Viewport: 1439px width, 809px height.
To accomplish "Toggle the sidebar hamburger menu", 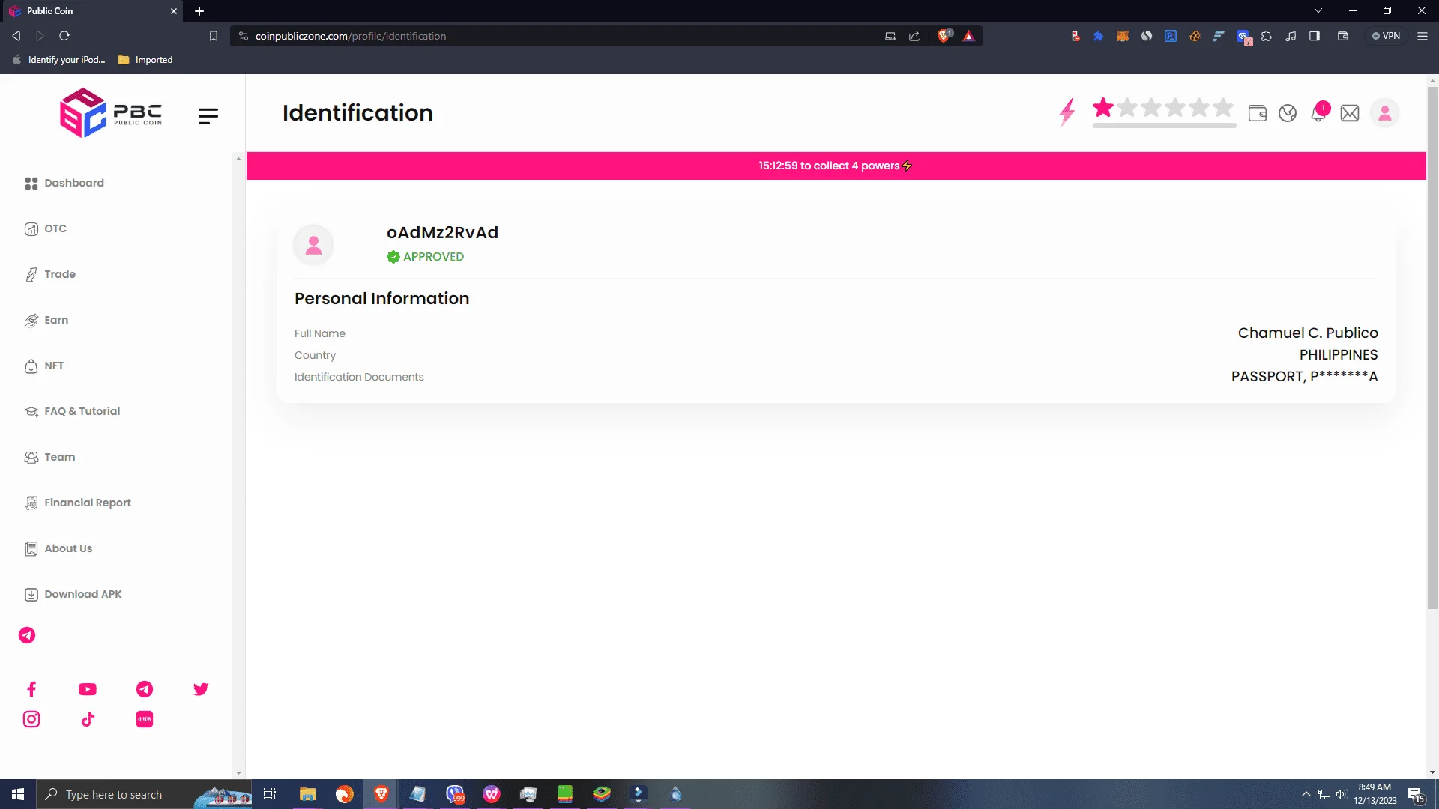I will [208, 115].
